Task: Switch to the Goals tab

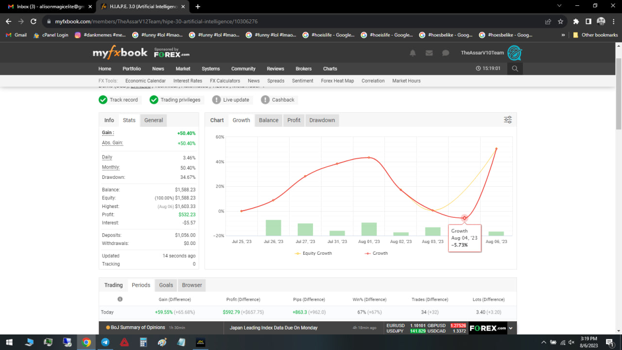Action: [166, 285]
